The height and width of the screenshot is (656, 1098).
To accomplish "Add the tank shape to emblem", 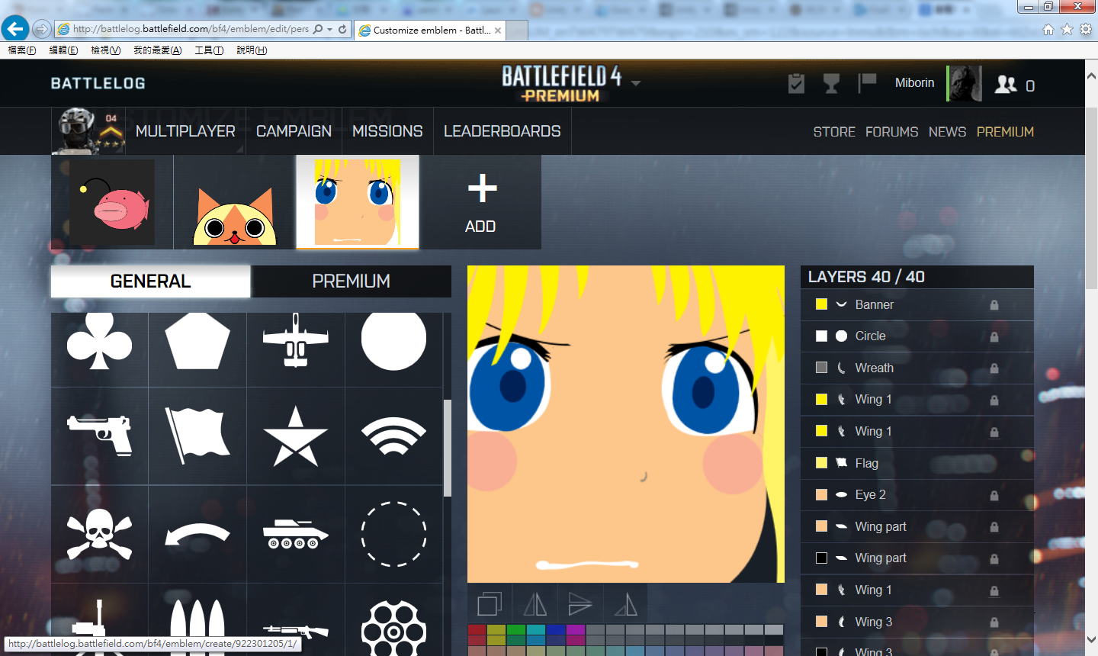I will click(295, 534).
